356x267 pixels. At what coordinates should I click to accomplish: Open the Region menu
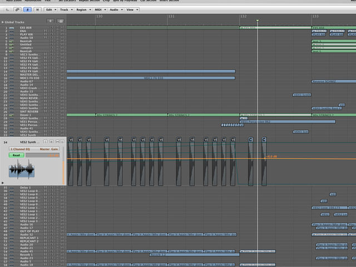pyautogui.click(x=83, y=9)
